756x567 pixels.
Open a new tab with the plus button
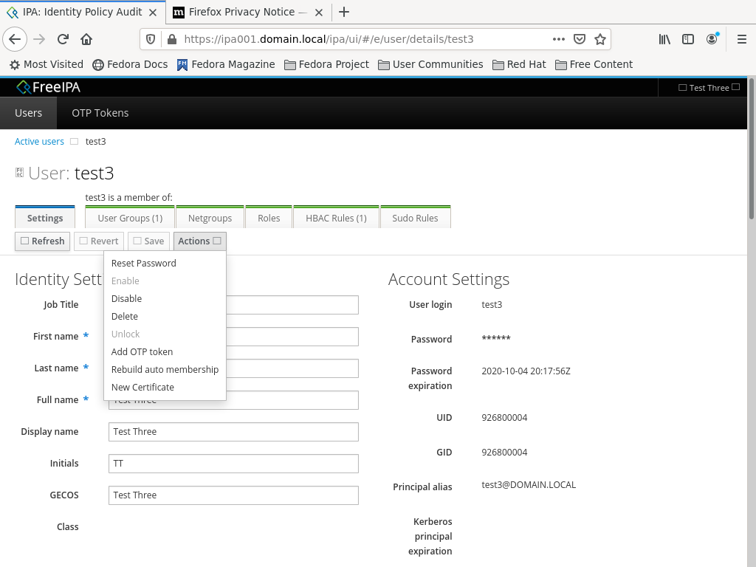click(344, 12)
